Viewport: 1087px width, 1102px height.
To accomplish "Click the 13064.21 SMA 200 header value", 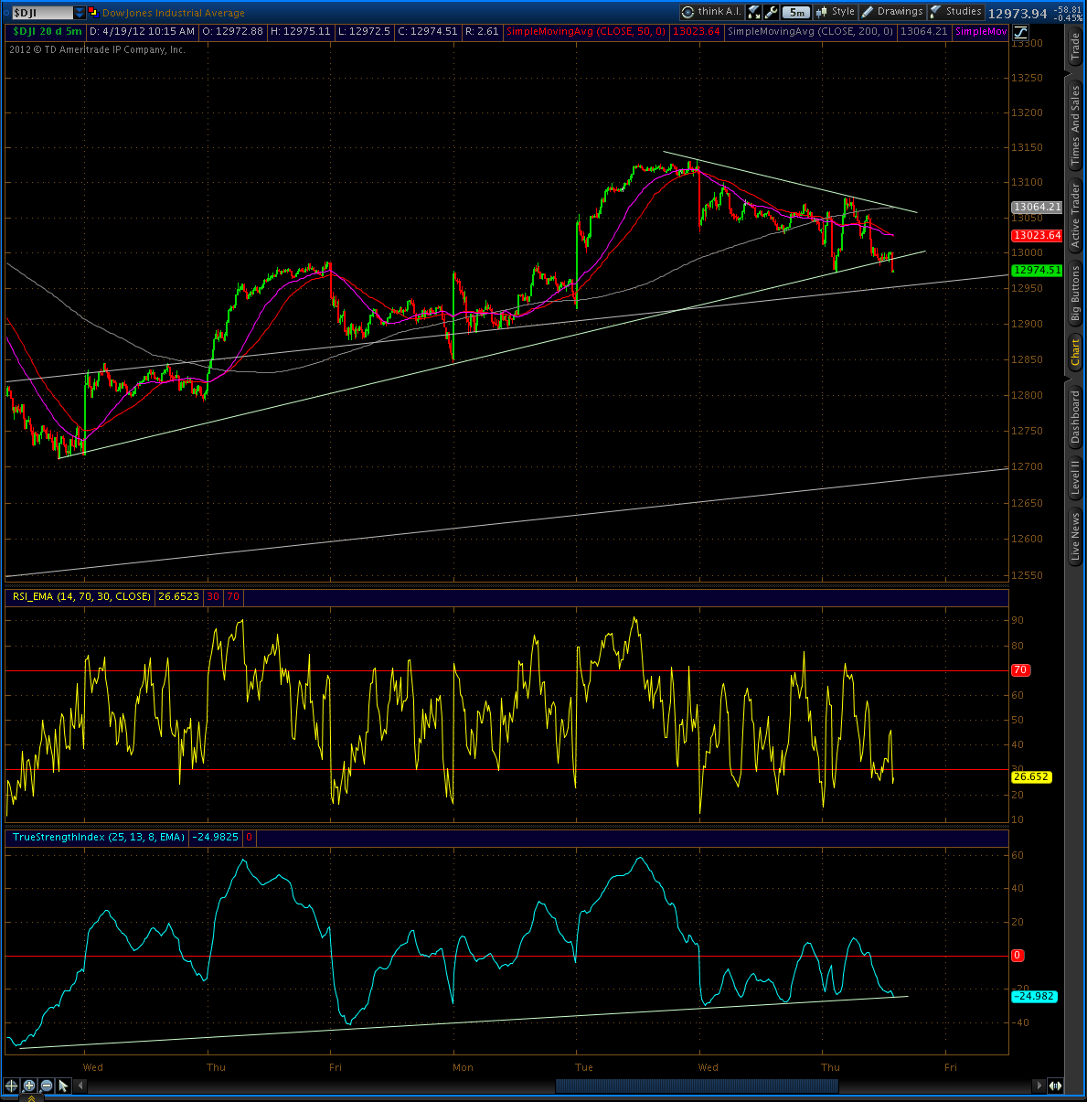I will click(x=923, y=31).
